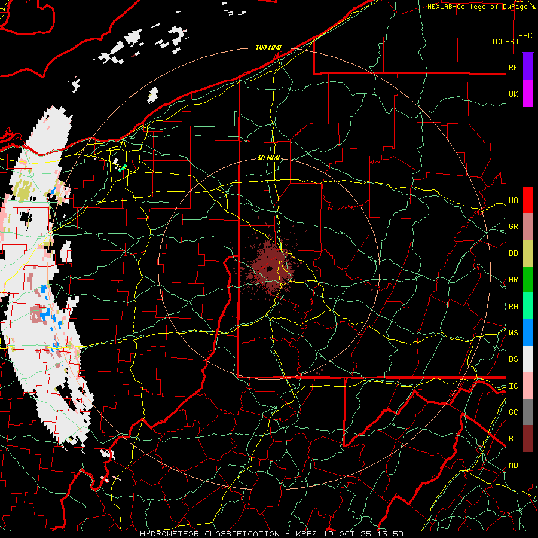
Task: Click the 100 NMI range ring label
Action: [268, 47]
